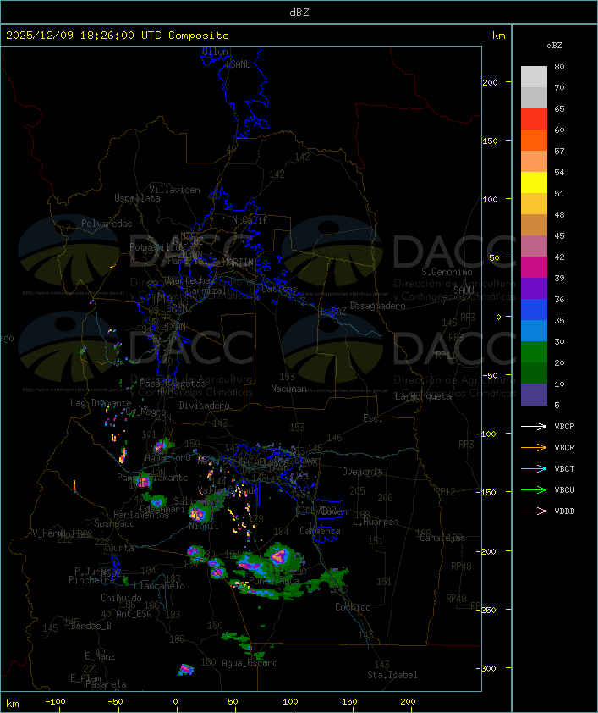Click the orange VBCR arrow symbol
The image size is (598, 713).
point(534,447)
